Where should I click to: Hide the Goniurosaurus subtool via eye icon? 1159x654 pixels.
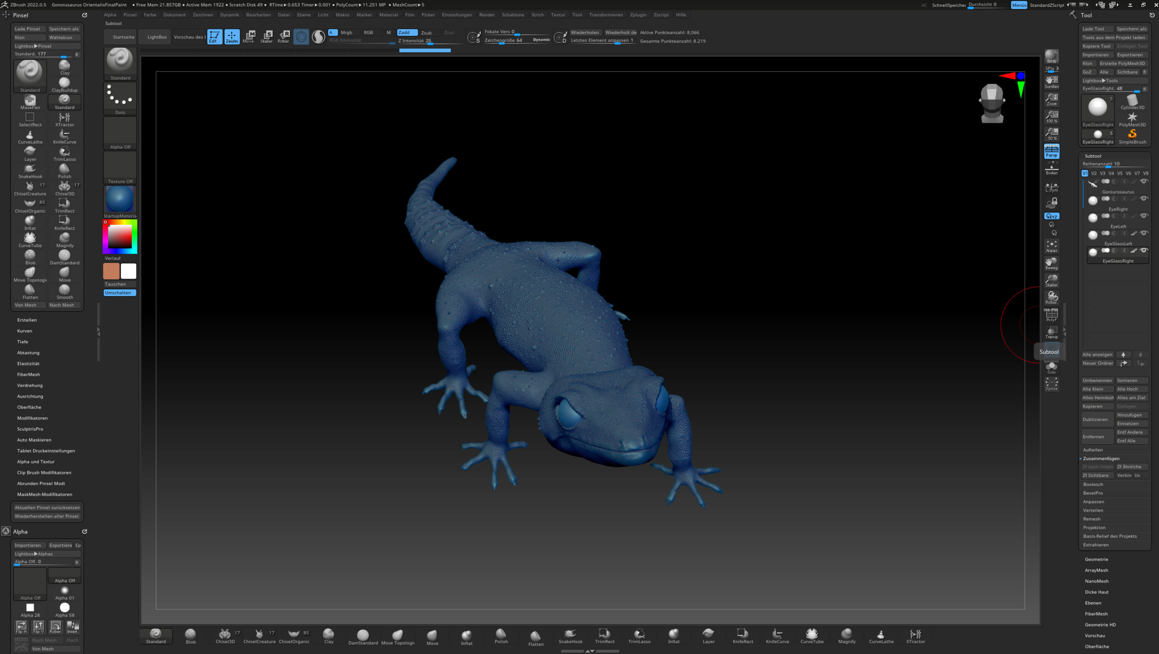1143,181
